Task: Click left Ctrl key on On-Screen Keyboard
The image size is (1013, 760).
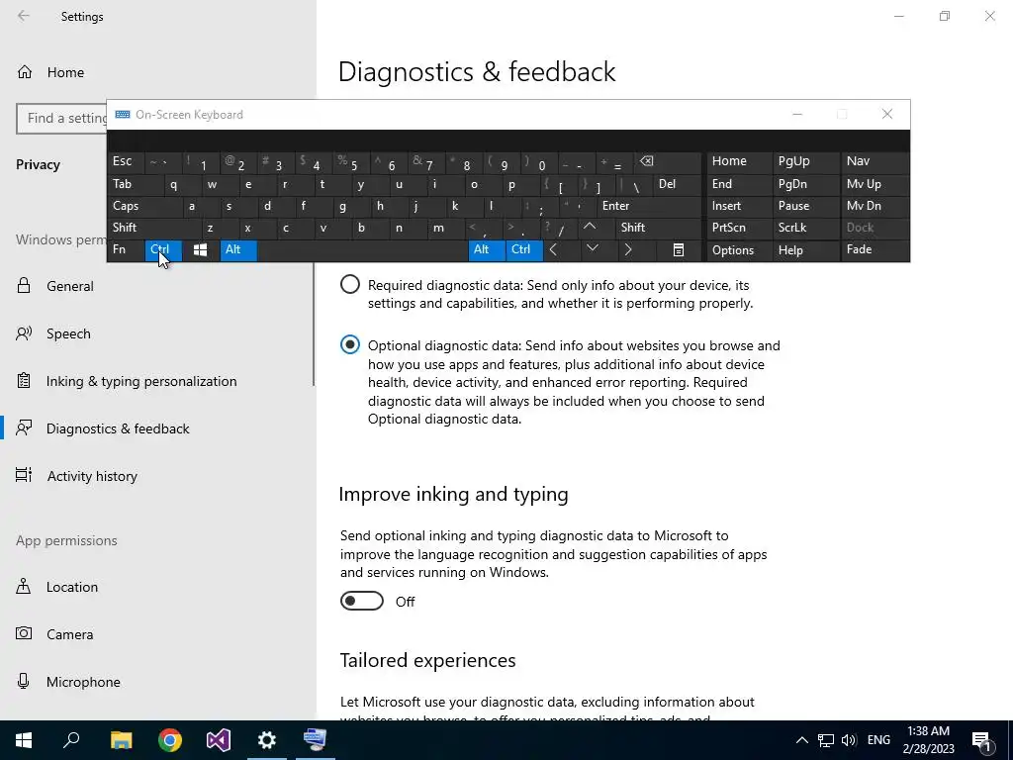Action: [163, 250]
